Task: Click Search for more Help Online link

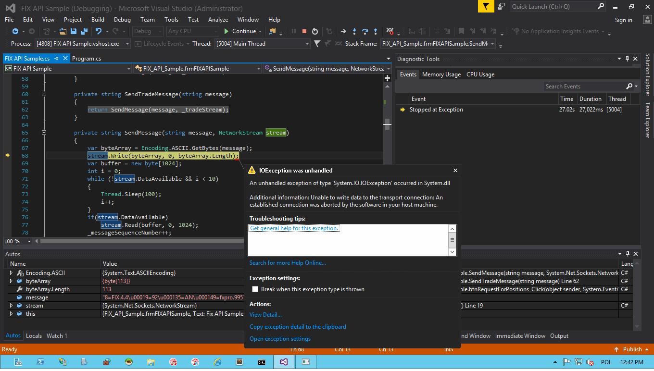Action: pos(288,263)
